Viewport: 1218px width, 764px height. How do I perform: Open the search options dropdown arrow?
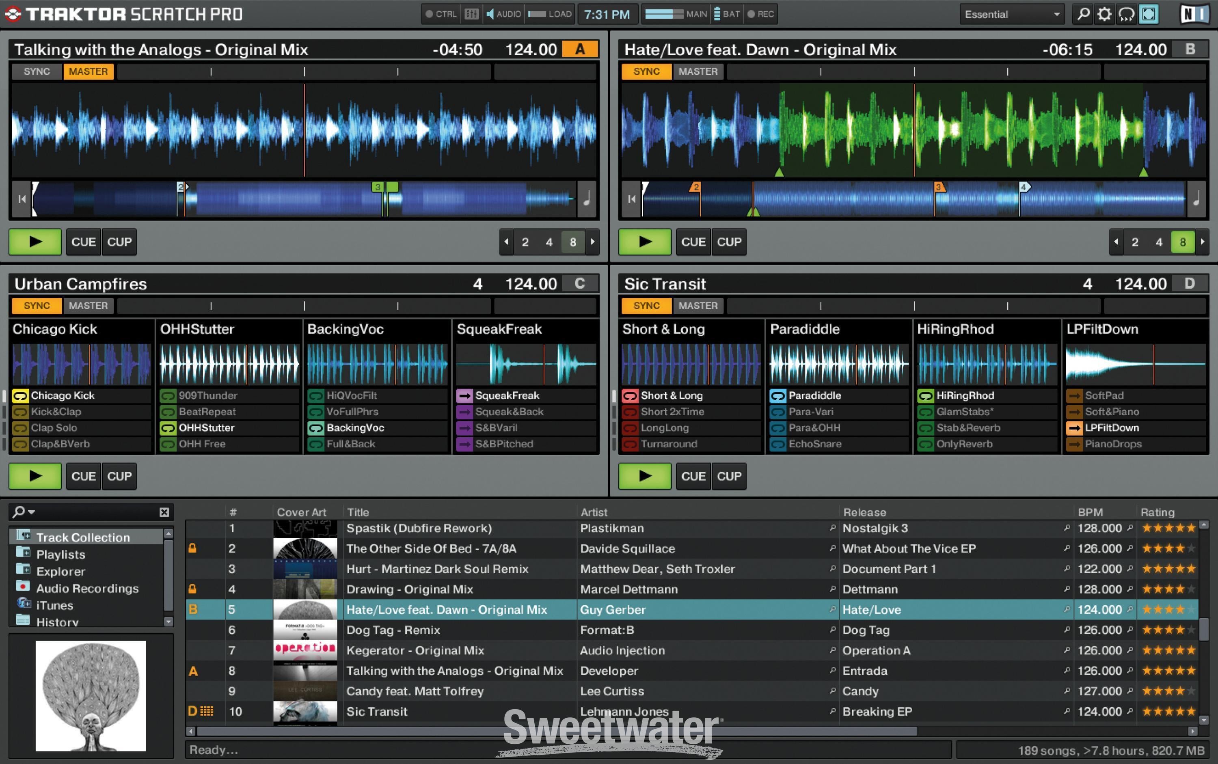32,512
